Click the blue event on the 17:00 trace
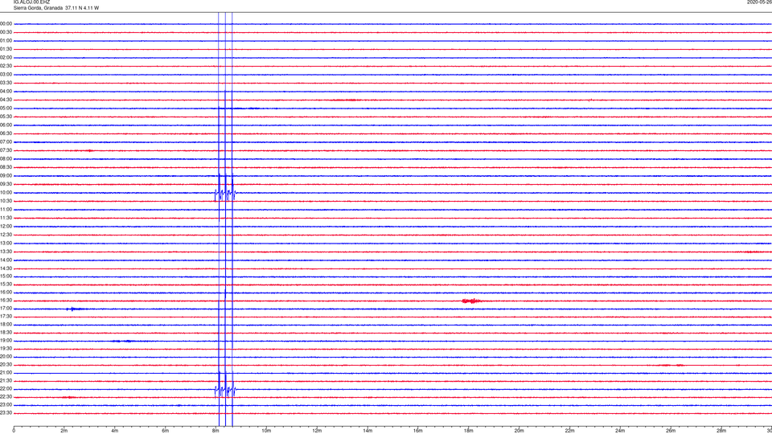Viewport: 772px width, 434px height. pyautogui.click(x=75, y=309)
